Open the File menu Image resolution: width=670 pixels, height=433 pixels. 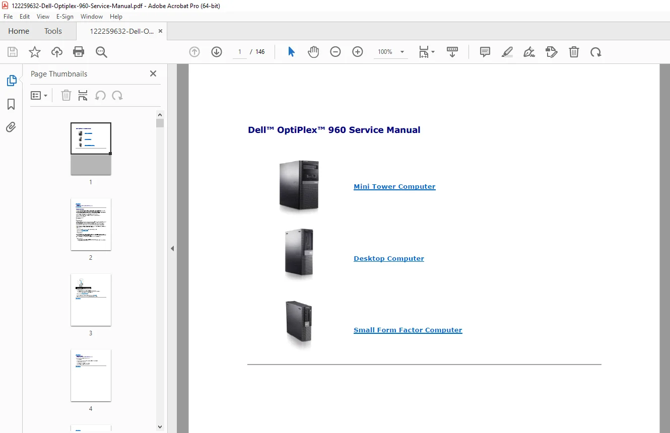tap(8, 17)
